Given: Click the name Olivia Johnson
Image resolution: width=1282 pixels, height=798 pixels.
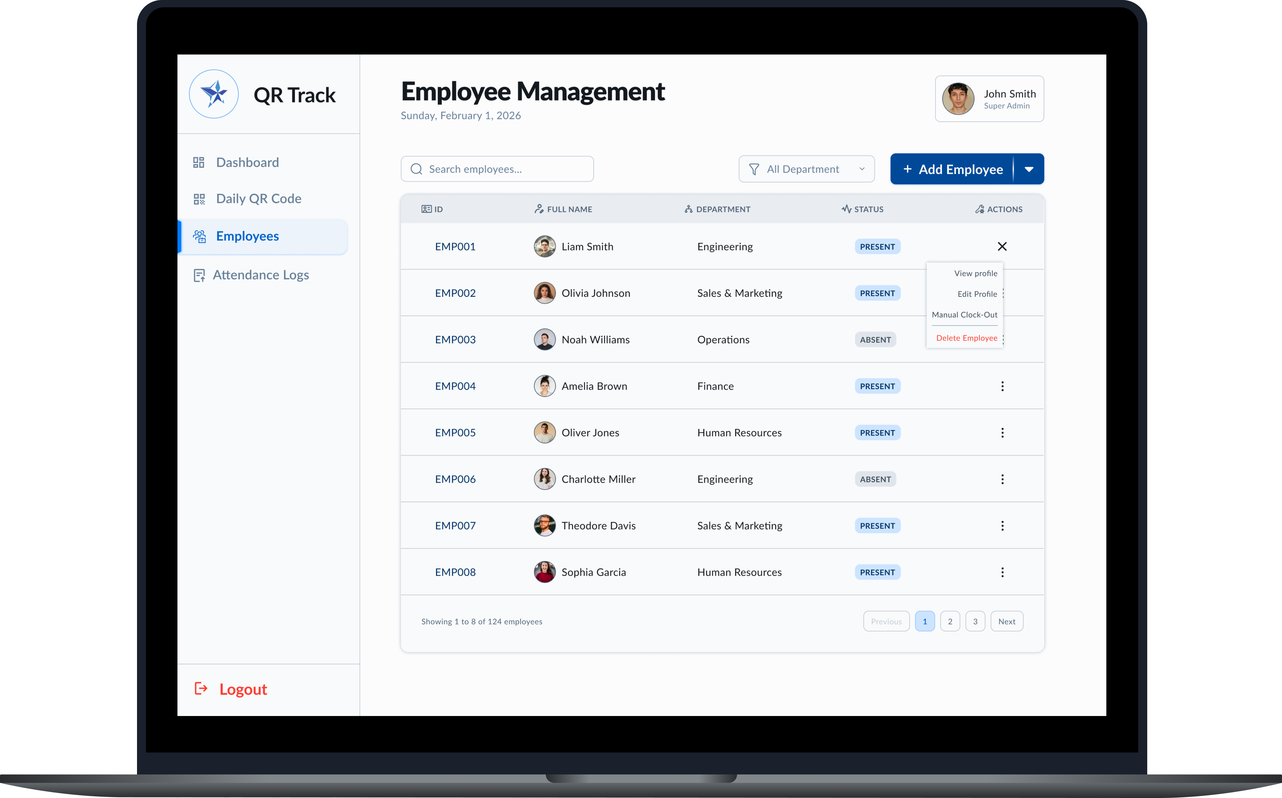Looking at the screenshot, I should click(596, 293).
